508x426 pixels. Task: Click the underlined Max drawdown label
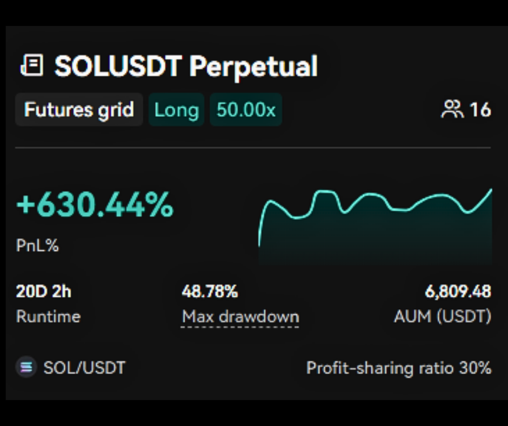coord(240,316)
